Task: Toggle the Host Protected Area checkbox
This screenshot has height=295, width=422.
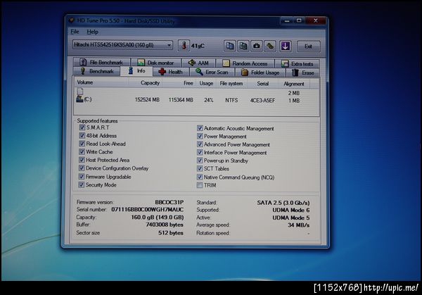Action: pos(82,160)
